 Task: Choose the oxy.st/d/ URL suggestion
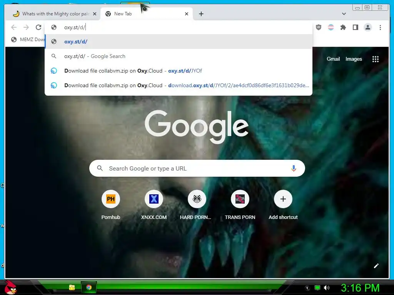179,41
